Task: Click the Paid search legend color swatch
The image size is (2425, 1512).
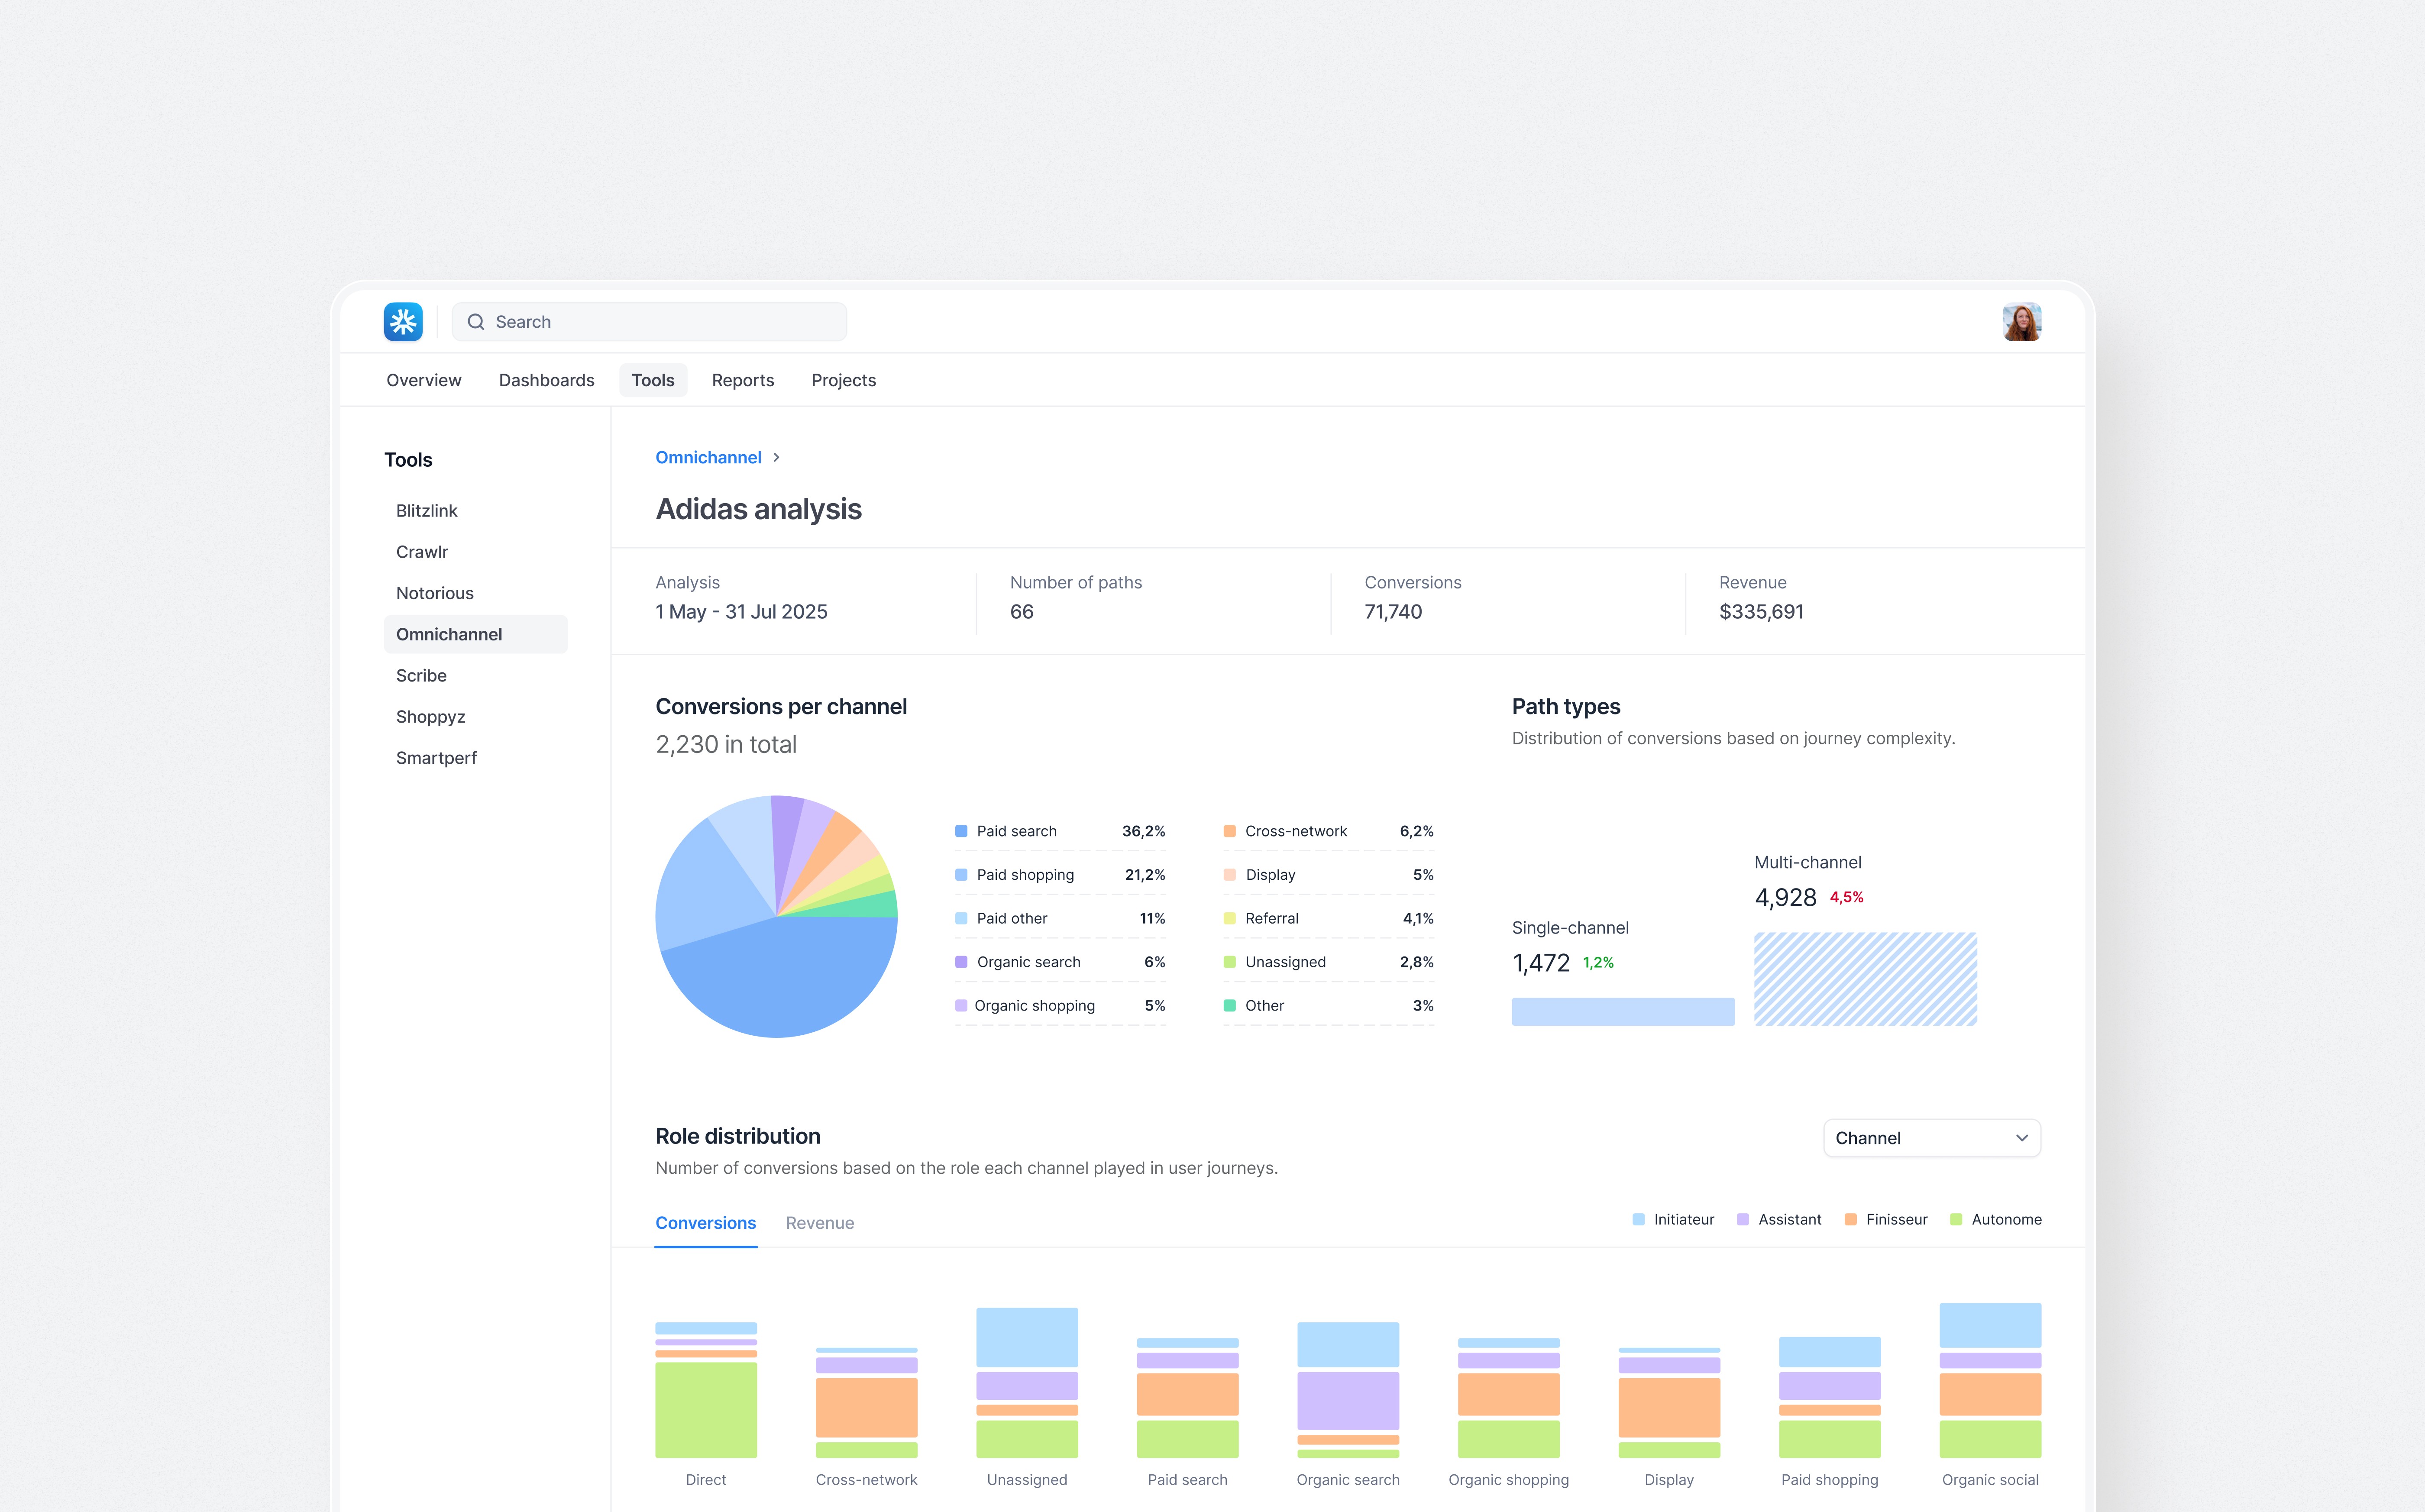Action: tap(960, 830)
